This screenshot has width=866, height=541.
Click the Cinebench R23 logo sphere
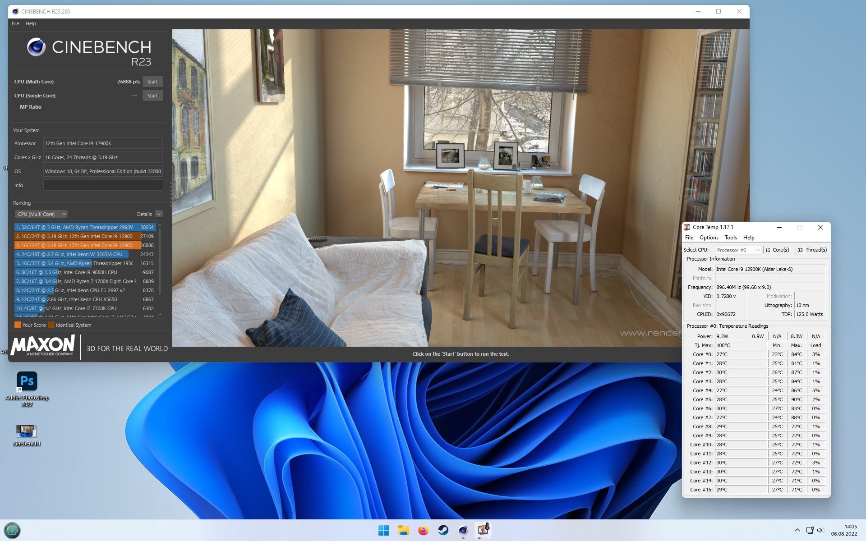pos(36,47)
